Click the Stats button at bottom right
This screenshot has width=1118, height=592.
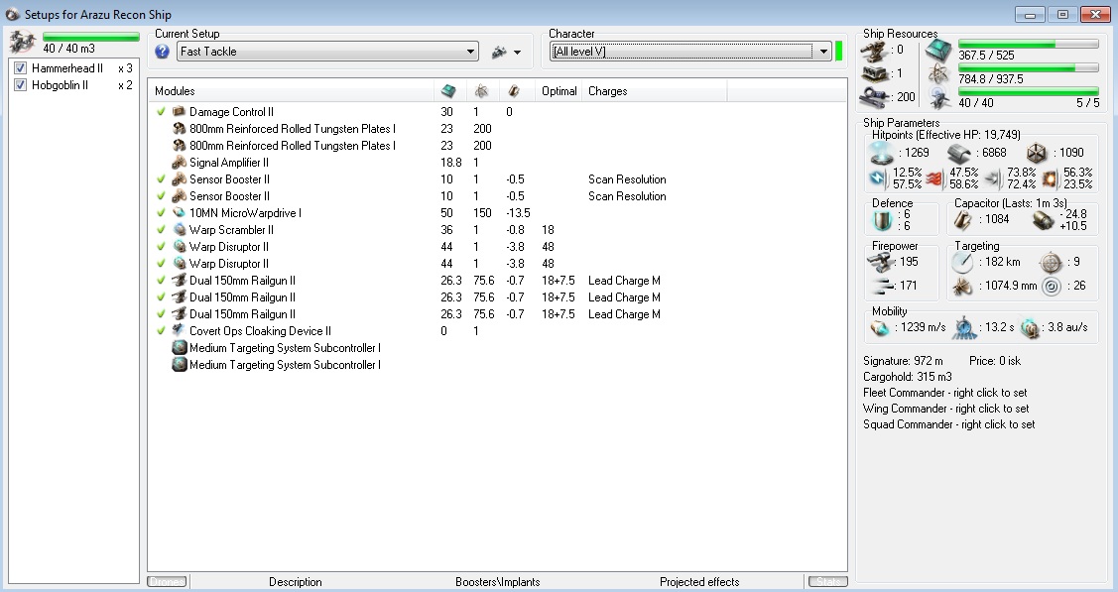827,581
